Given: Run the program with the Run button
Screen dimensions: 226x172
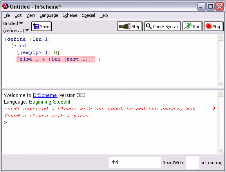Looking at the screenshot, I should pos(192,27).
